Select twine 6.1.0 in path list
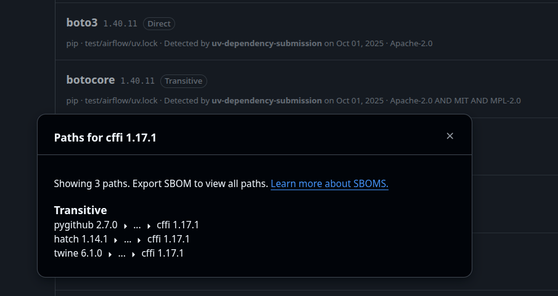Viewport: 558px width, 296px height. 78,254
